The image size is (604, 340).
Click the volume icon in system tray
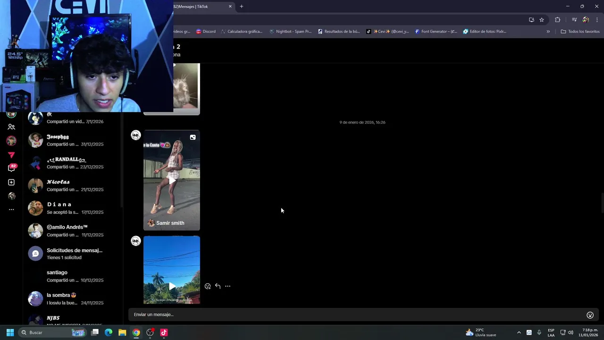click(x=570, y=332)
